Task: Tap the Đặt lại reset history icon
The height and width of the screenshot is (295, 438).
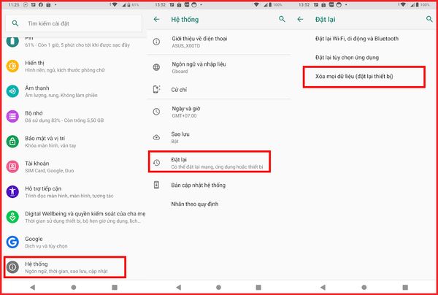Action: click(156, 163)
